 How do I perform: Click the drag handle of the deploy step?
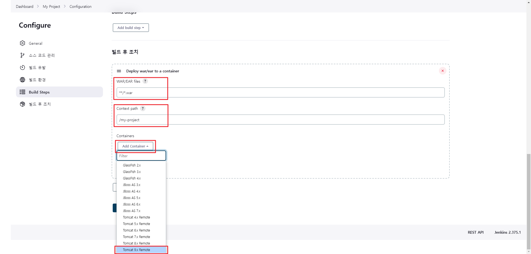119,71
